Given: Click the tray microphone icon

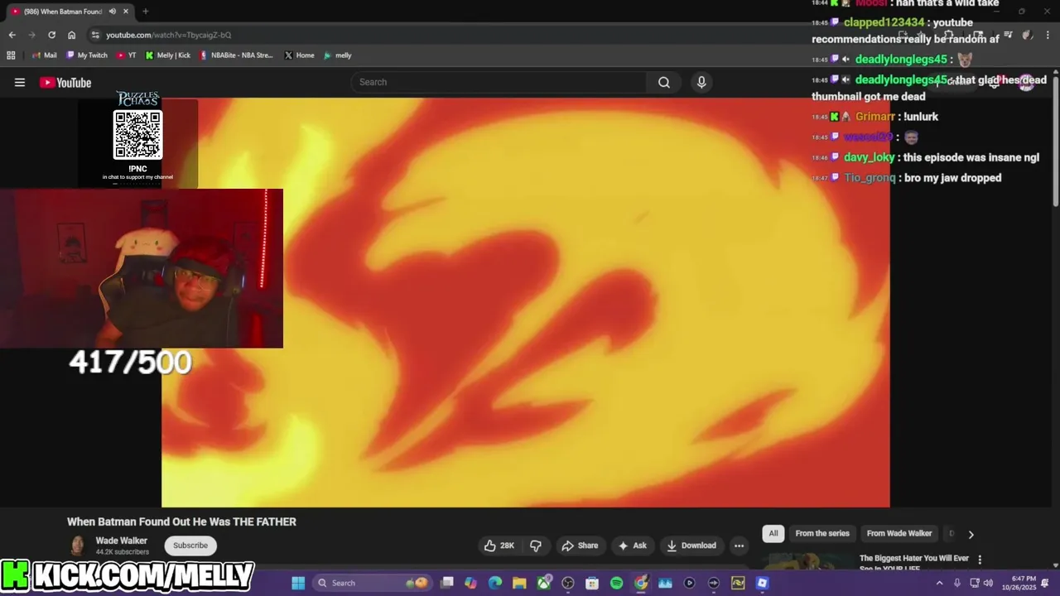Looking at the screenshot, I should (x=957, y=583).
